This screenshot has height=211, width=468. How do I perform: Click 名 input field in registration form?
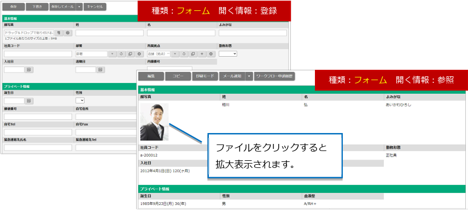tap(181, 33)
